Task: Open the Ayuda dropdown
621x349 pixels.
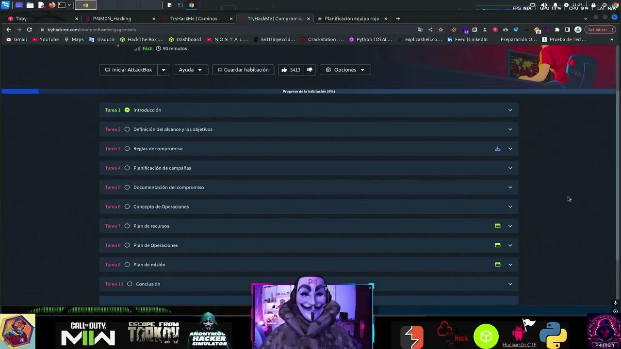Action: coord(190,70)
